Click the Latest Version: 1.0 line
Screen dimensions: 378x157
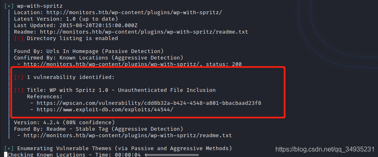coord(66,19)
